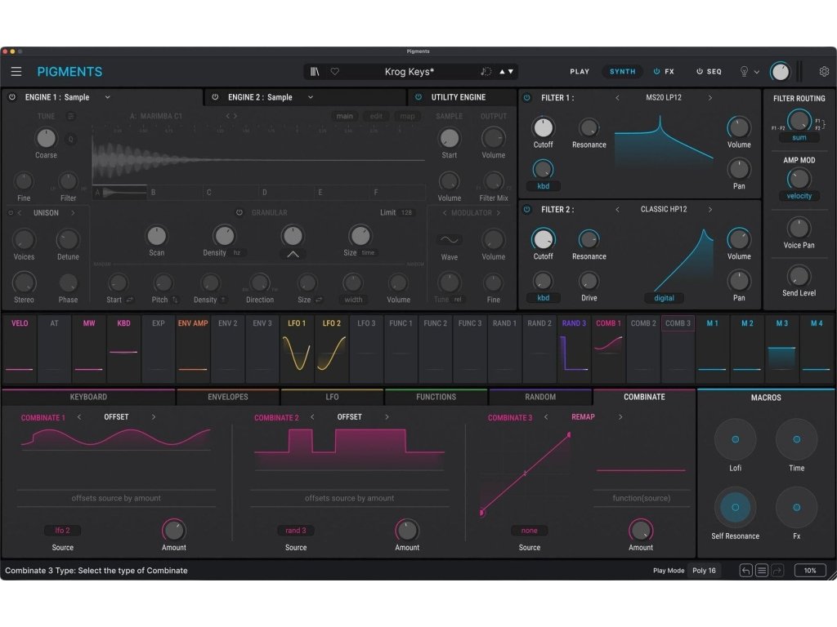Image resolution: width=837 pixels, height=627 pixels.
Task: Click the sample 'edit' button
Action: click(376, 116)
